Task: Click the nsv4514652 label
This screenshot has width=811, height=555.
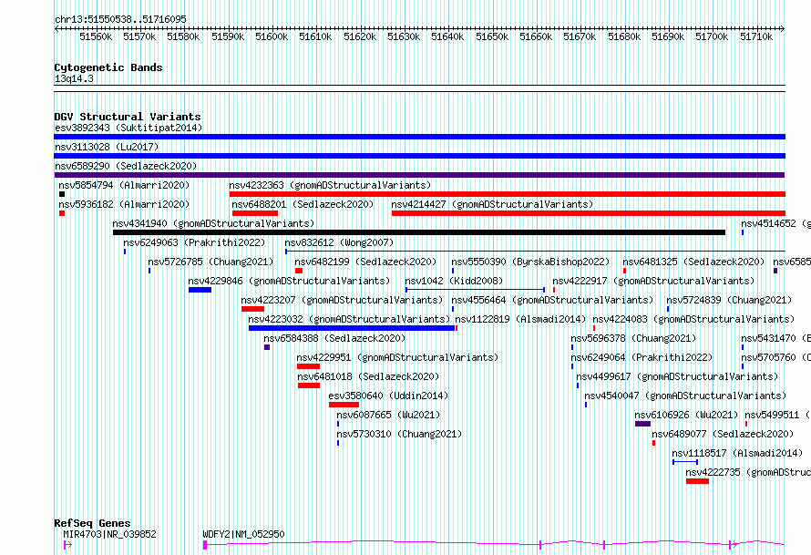Action: (x=775, y=223)
